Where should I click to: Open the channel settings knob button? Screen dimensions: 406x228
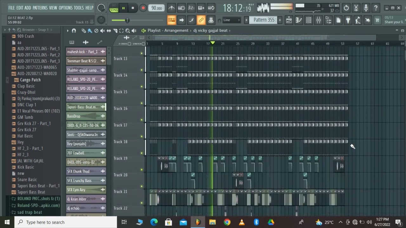211,20
